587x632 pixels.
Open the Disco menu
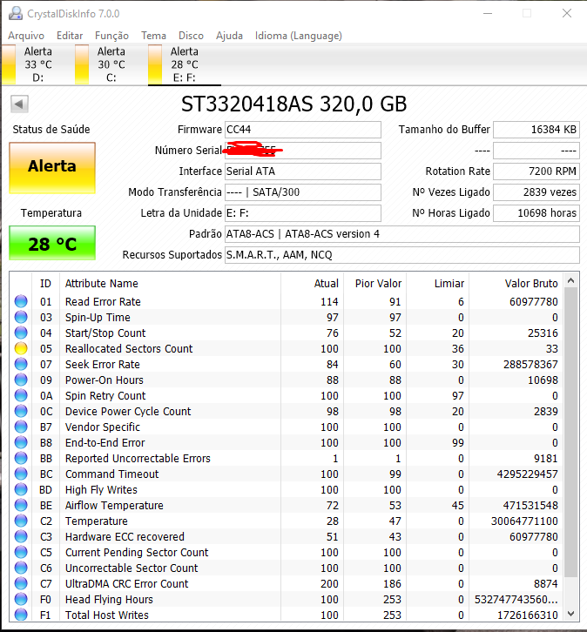tap(191, 36)
